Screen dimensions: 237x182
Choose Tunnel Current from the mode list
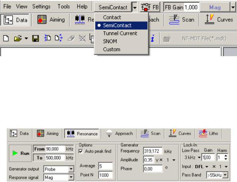click(121, 33)
